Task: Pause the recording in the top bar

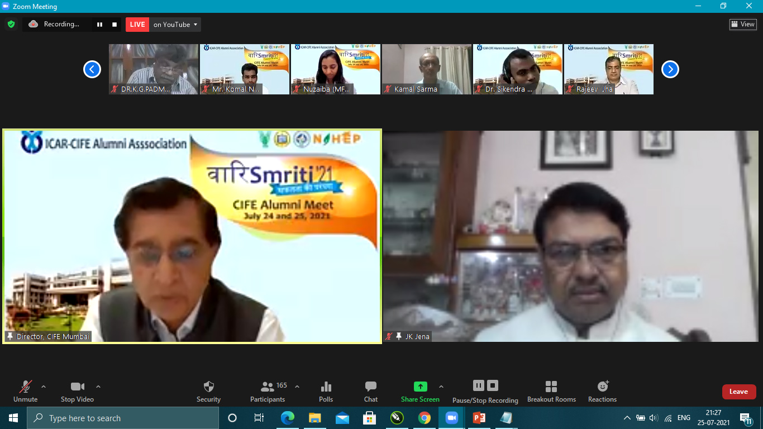Action: pos(99,25)
